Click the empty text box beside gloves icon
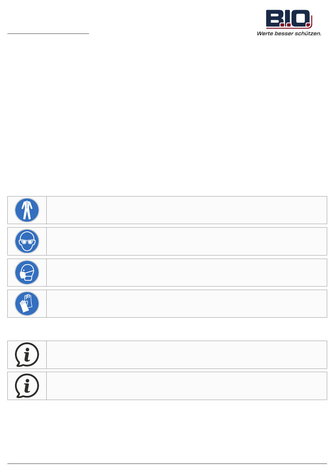 coord(187,304)
